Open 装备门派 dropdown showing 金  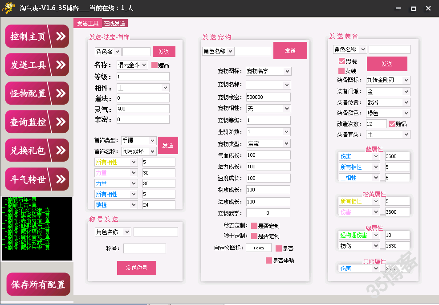[388, 92]
